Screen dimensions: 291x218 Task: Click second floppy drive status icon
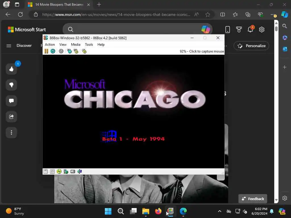[x=52, y=171]
